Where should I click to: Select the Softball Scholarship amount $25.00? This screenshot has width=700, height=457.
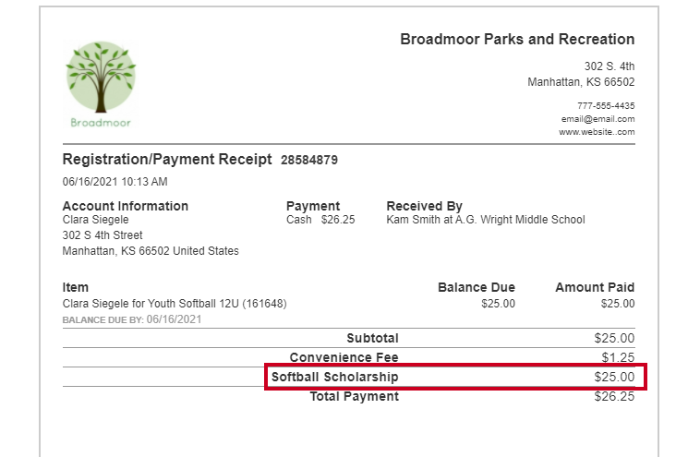click(x=614, y=377)
